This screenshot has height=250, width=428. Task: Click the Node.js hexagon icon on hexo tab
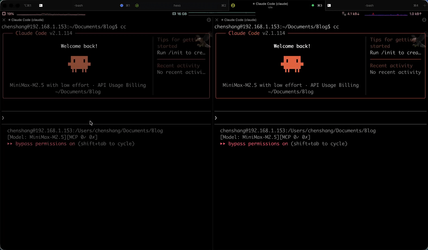point(137,5)
